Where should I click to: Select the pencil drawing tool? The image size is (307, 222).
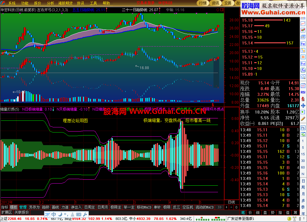[x=303, y=119]
